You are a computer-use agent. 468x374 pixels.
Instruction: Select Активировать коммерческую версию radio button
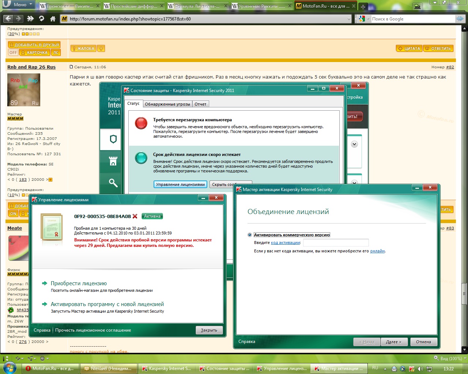(250, 235)
